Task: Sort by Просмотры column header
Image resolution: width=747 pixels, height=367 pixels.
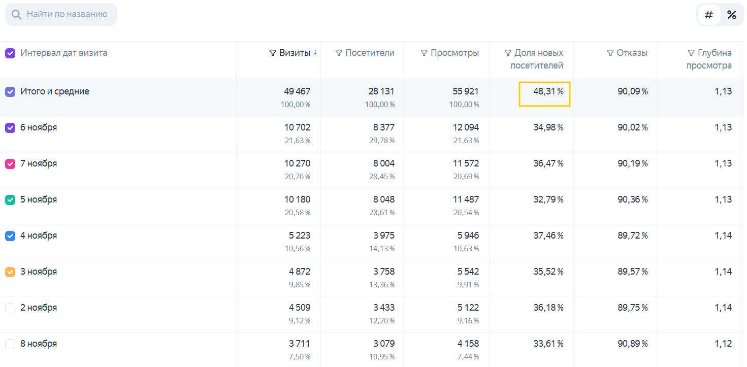Action: 454,53
